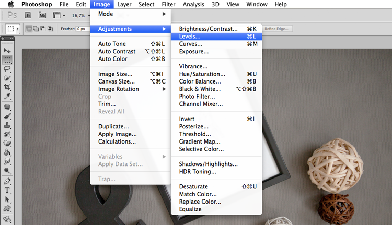Select the Horizontal Type tool
This screenshot has height=225, width=392.
pyautogui.click(x=7, y=191)
